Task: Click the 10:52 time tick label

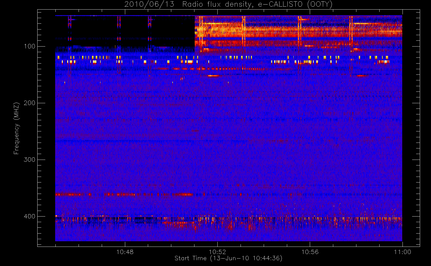Action: (217, 252)
